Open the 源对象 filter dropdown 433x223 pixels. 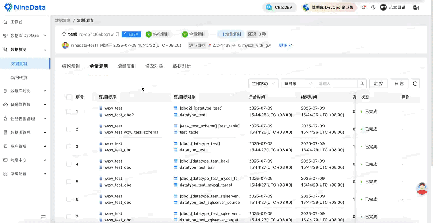tap(298, 84)
